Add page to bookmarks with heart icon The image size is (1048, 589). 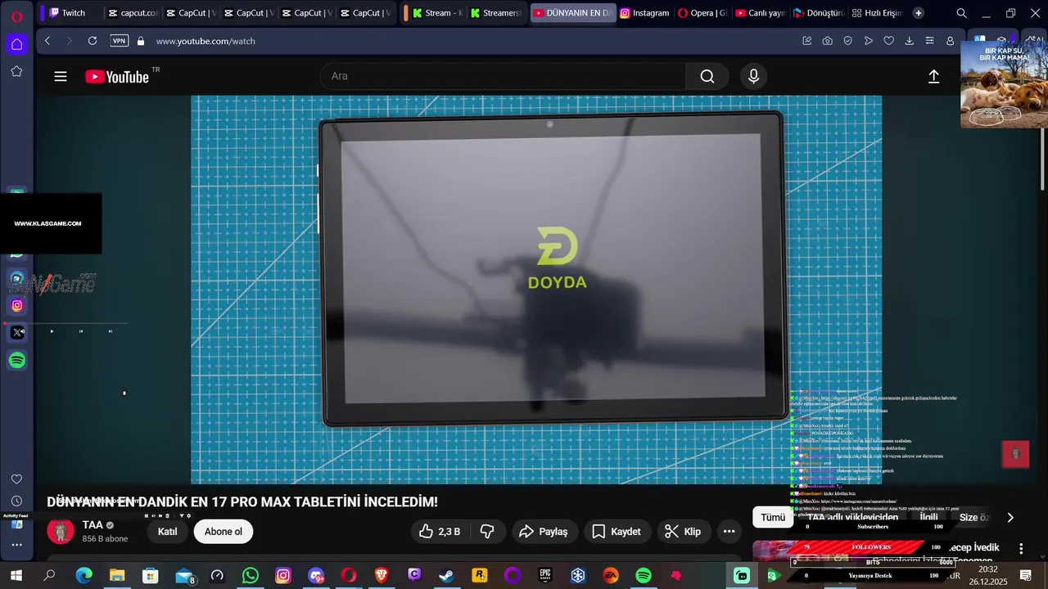[x=889, y=41]
